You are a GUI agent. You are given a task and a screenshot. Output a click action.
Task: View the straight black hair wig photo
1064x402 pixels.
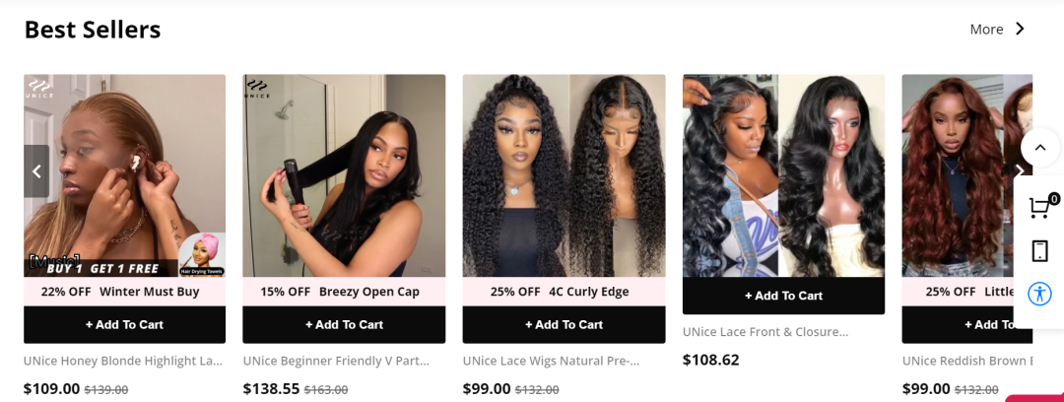tap(344, 175)
